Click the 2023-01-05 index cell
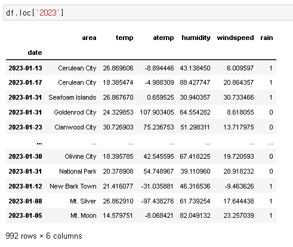293x247 pixels. (x=25, y=215)
